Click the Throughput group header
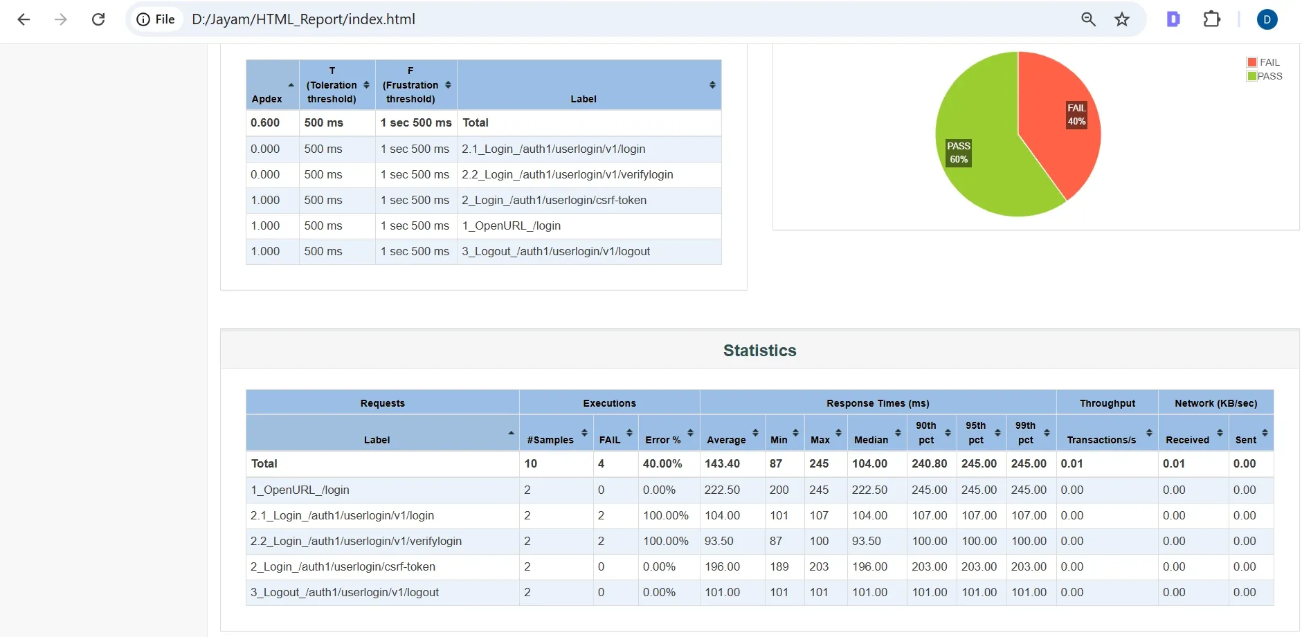The width and height of the screenshot is (1302, 637). (1107, 403)
